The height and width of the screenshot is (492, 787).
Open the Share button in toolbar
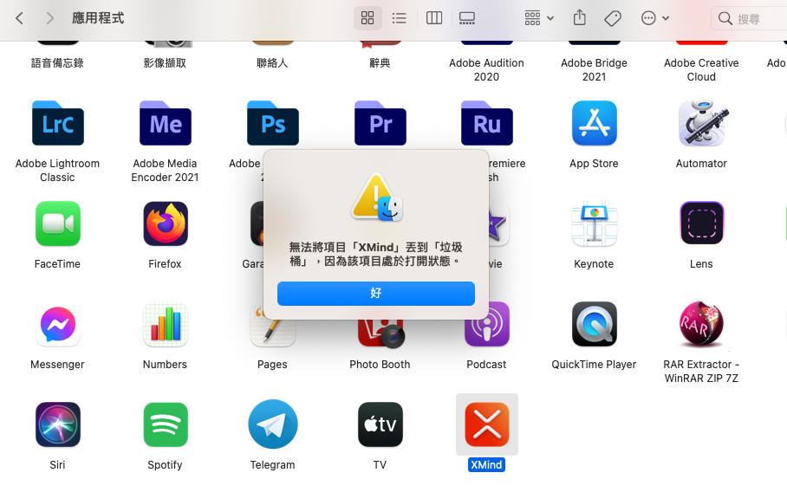click(x=580, y=18)
